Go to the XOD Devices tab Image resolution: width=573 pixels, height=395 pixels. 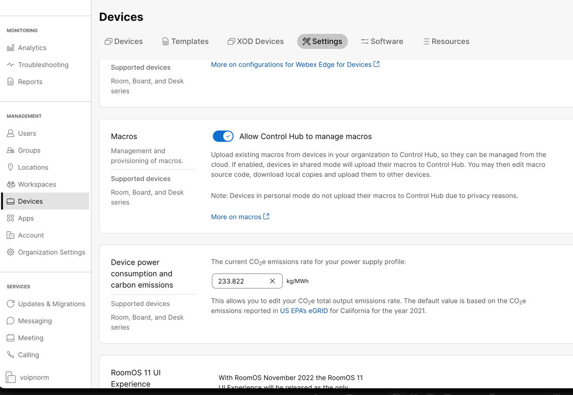point(256,42)
